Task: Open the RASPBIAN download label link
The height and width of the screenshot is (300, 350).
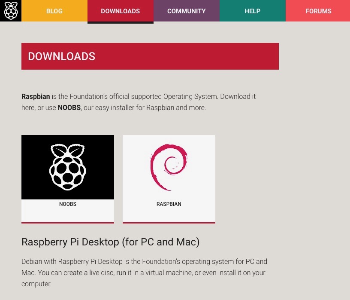Action: click(169, 204)
